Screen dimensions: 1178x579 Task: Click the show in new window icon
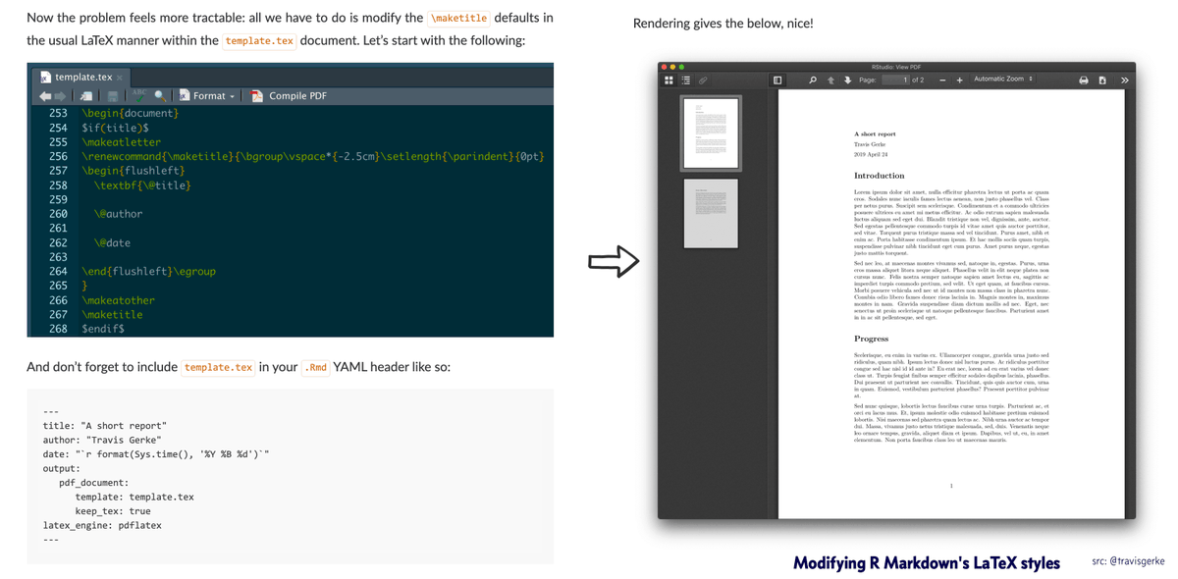(86, 96)
